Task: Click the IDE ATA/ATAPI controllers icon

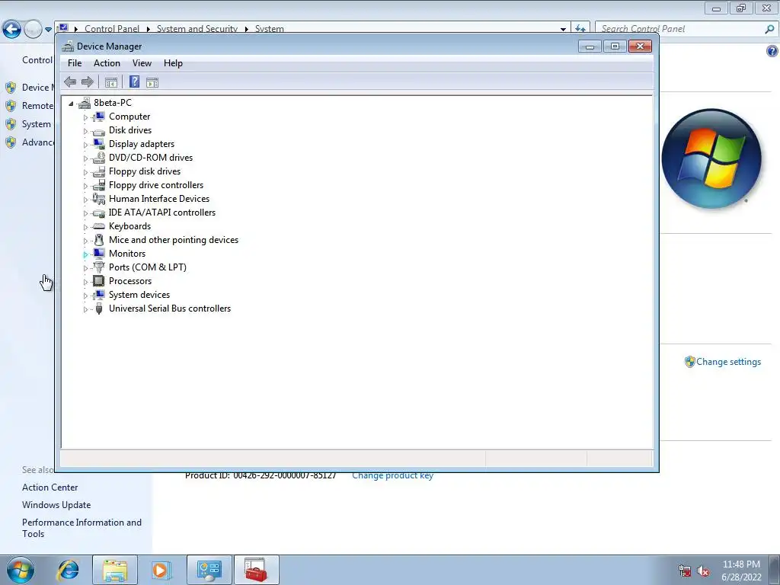Action: [99, 213]
